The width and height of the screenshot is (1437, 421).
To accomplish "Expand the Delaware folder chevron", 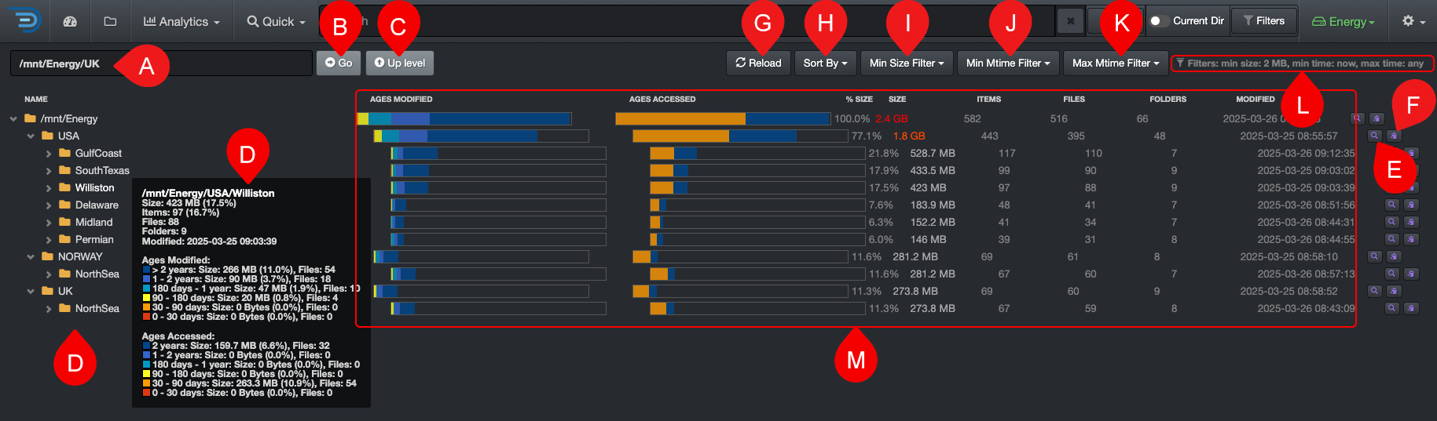I will (x=49, y=205).
